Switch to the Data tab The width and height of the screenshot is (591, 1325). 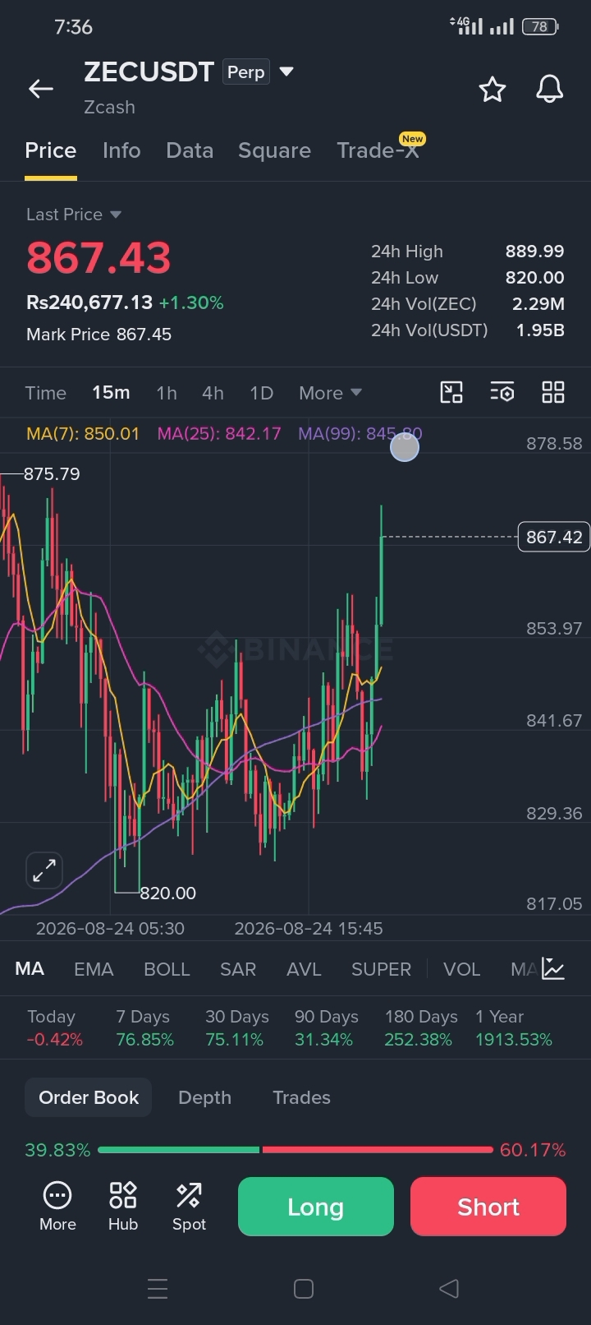pyautogui.click(x=190, y=150)
